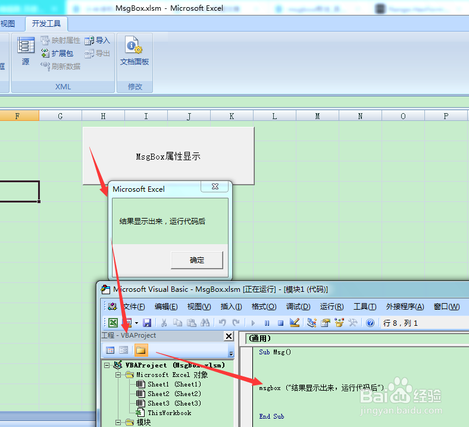Switch to 视图 ribbon tab

8,24
